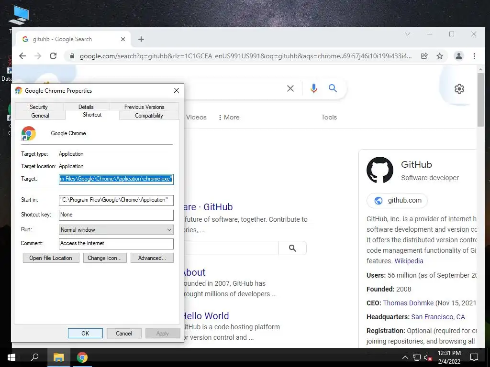This screenshot has width=490, height=367.
Task: Click the Target path field
Action: pos(116,179)
